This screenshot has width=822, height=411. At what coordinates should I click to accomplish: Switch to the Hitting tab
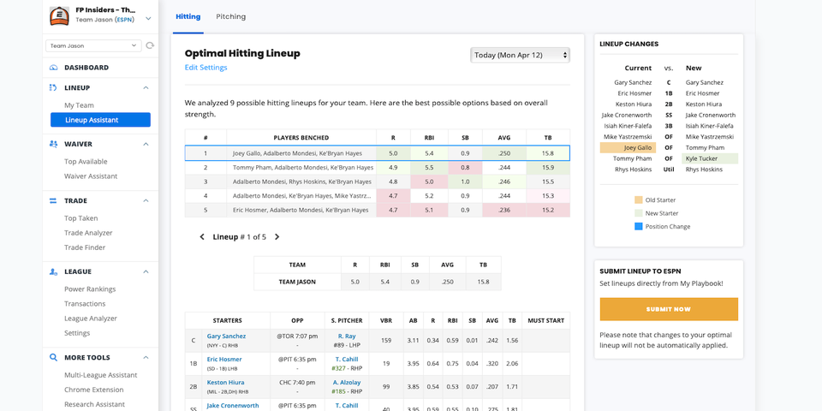click(188, 17)
